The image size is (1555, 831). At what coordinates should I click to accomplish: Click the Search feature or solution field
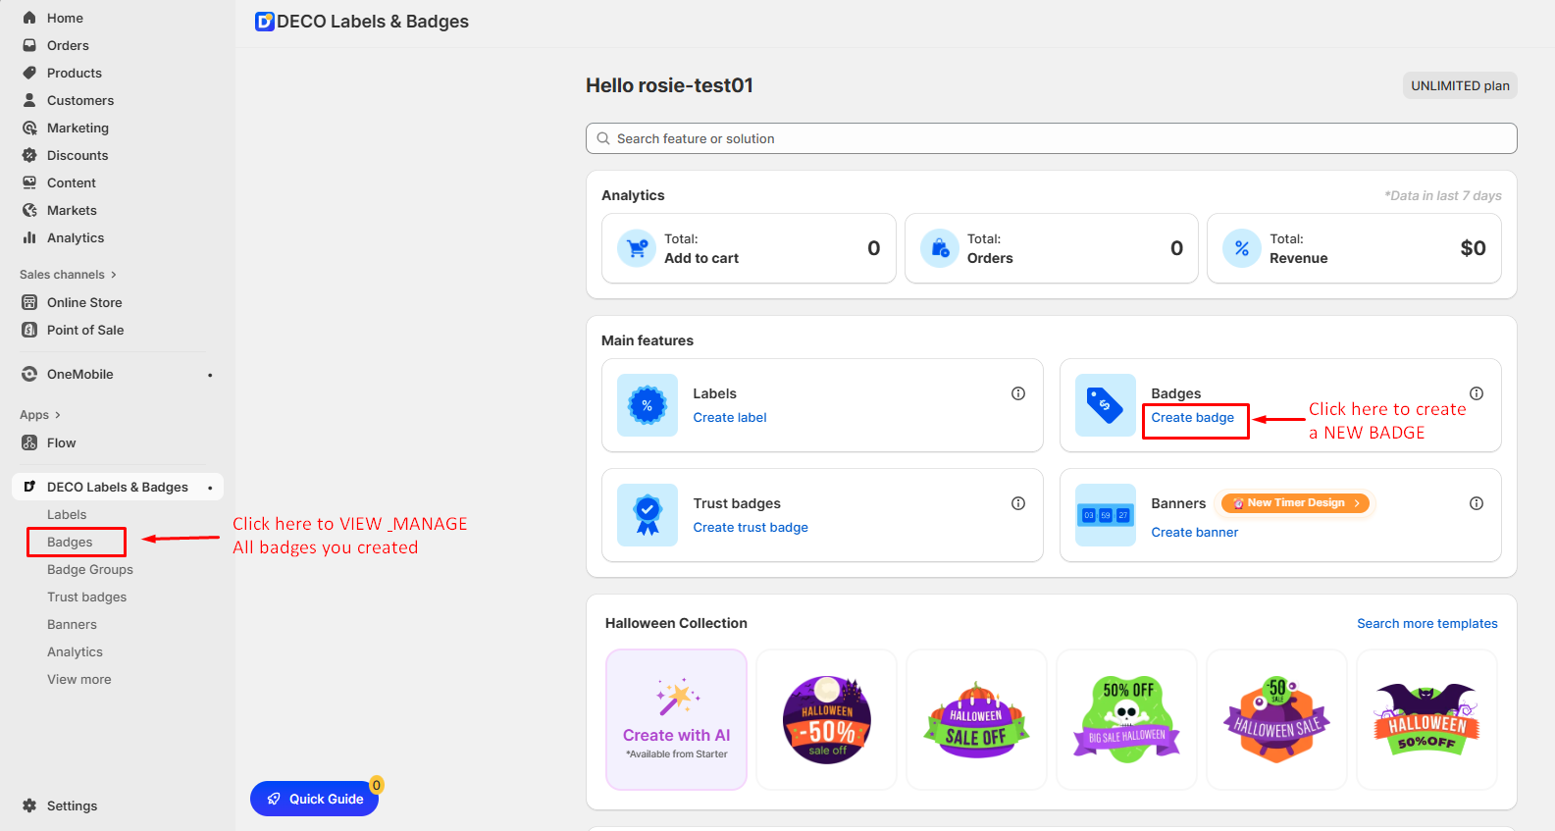[1051, 138]
